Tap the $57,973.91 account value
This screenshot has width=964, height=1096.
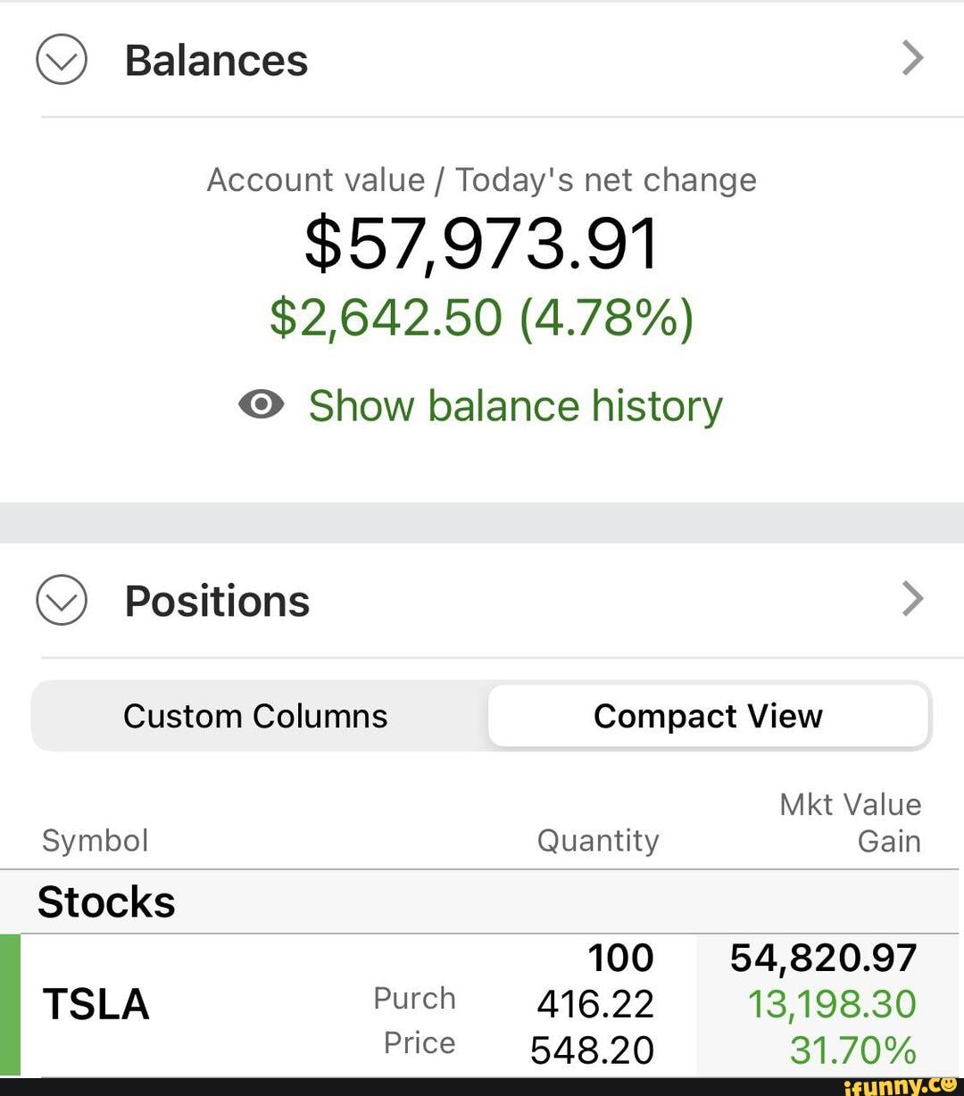481,244
